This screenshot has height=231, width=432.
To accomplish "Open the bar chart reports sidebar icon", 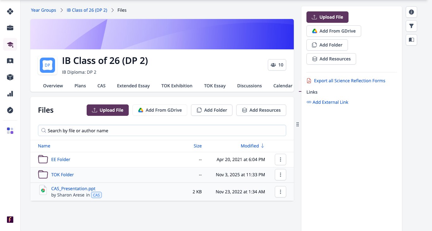I will pyautogui.click(x=10, y=94).
